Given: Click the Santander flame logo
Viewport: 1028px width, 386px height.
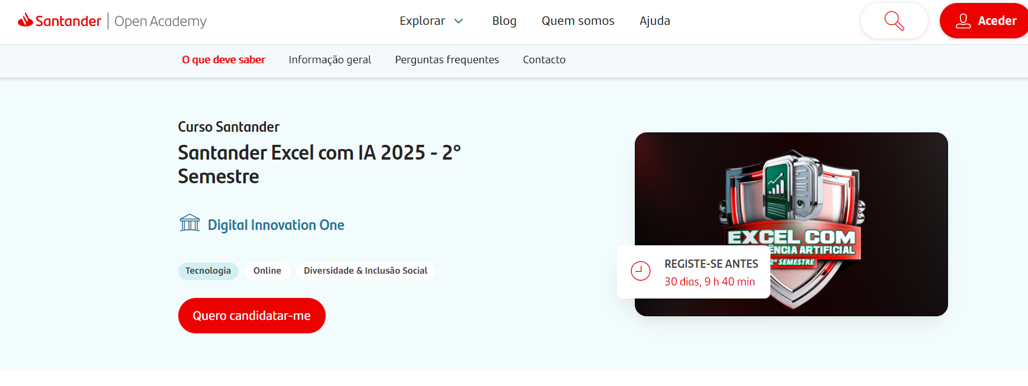Looking at the screenshot, I should [x=25, y=20].
